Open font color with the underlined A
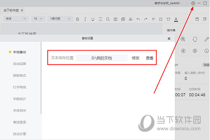Screen dimensions: 210x140 (176, 19)
